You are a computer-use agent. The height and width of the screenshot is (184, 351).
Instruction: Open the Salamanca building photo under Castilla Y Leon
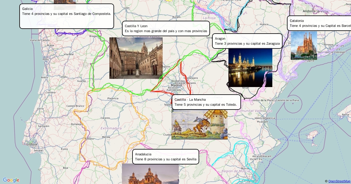(136, 58)
